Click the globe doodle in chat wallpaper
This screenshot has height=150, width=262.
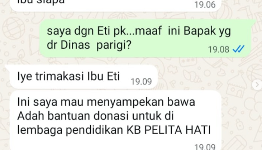(x=14, y=28)
